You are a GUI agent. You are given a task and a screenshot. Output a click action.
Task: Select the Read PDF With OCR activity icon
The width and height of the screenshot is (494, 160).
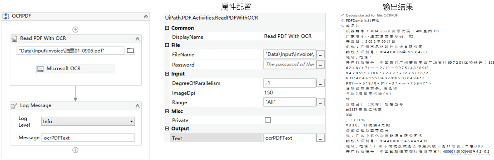[x=14, y=38]
